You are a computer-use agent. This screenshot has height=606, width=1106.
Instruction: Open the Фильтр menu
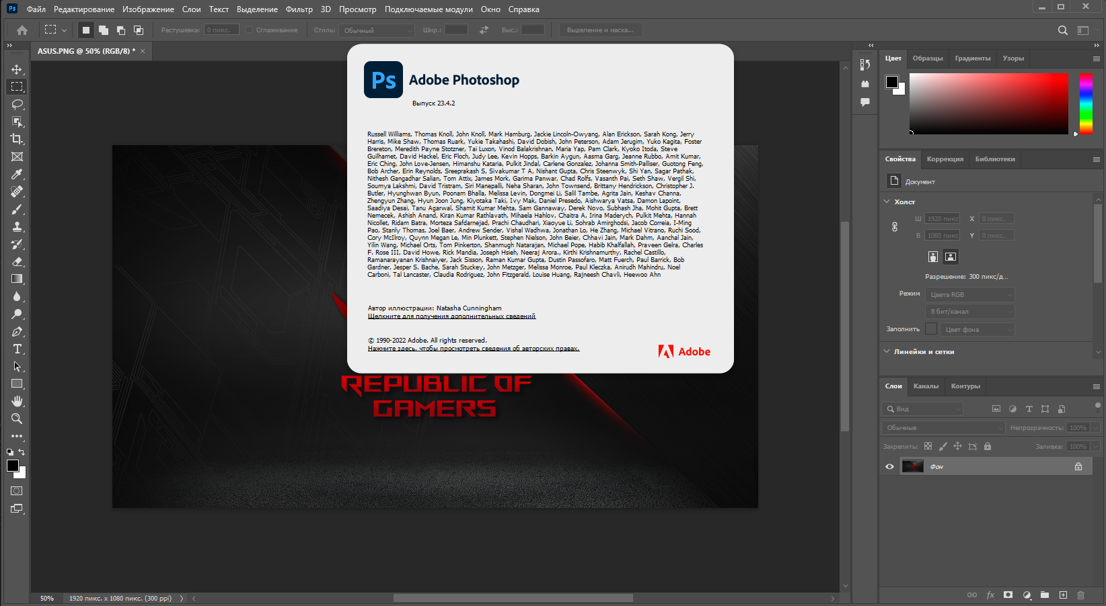[299, 9]
